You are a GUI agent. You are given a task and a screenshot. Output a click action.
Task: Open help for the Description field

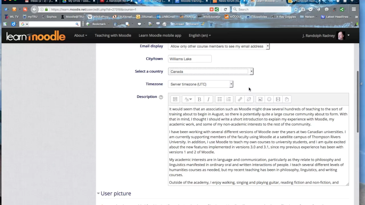point(161,97)
